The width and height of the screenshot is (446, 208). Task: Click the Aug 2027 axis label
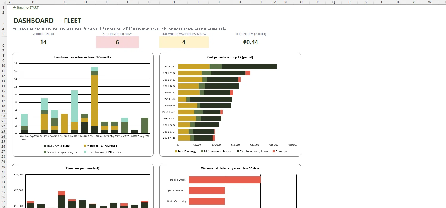(x=145, y=136)
